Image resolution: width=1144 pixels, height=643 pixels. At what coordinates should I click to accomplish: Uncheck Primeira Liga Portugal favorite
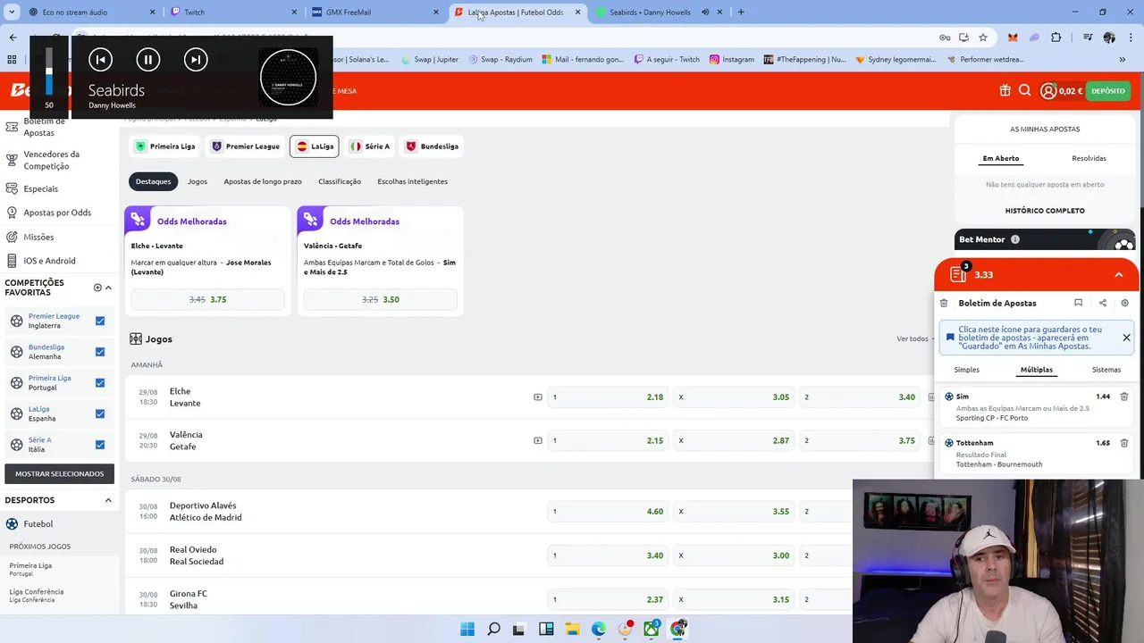coord(100,382)
